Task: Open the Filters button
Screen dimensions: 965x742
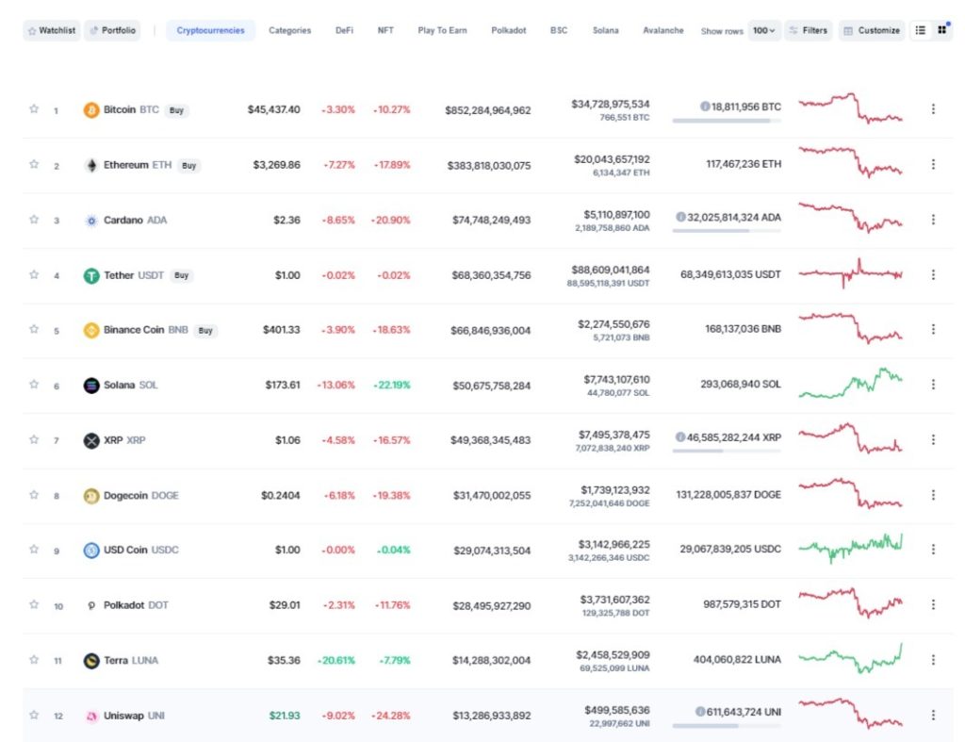Action: [808, 30]
